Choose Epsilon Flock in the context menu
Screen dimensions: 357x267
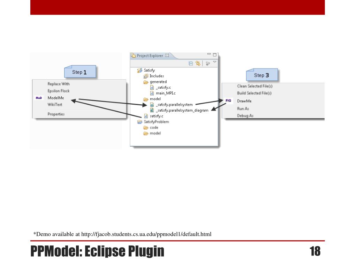click(x=59, y=91)
